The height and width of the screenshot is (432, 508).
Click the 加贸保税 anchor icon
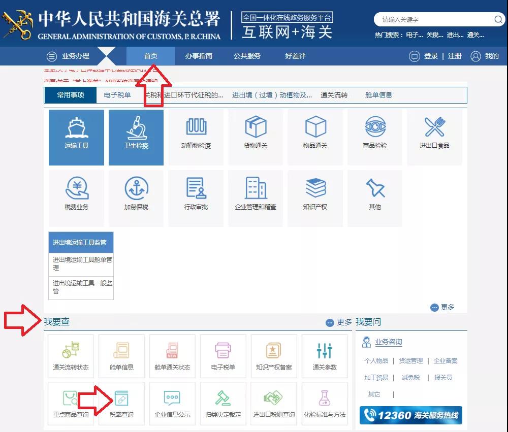tap(136, 197)
